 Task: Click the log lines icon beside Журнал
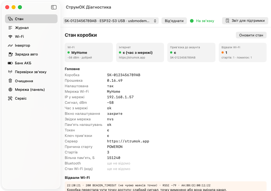point(11,28)
